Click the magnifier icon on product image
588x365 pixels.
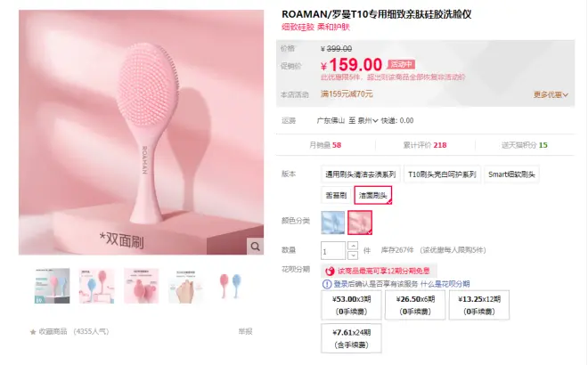tap(255, 247)
